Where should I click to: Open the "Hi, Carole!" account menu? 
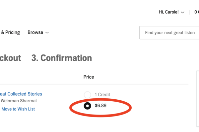click(171, 12)
